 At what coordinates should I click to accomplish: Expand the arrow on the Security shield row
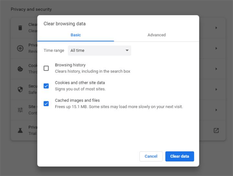[x=216, y=89]
